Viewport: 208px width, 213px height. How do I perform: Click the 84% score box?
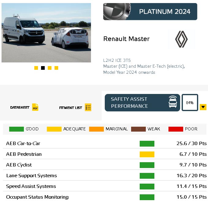tap(190, 103)
